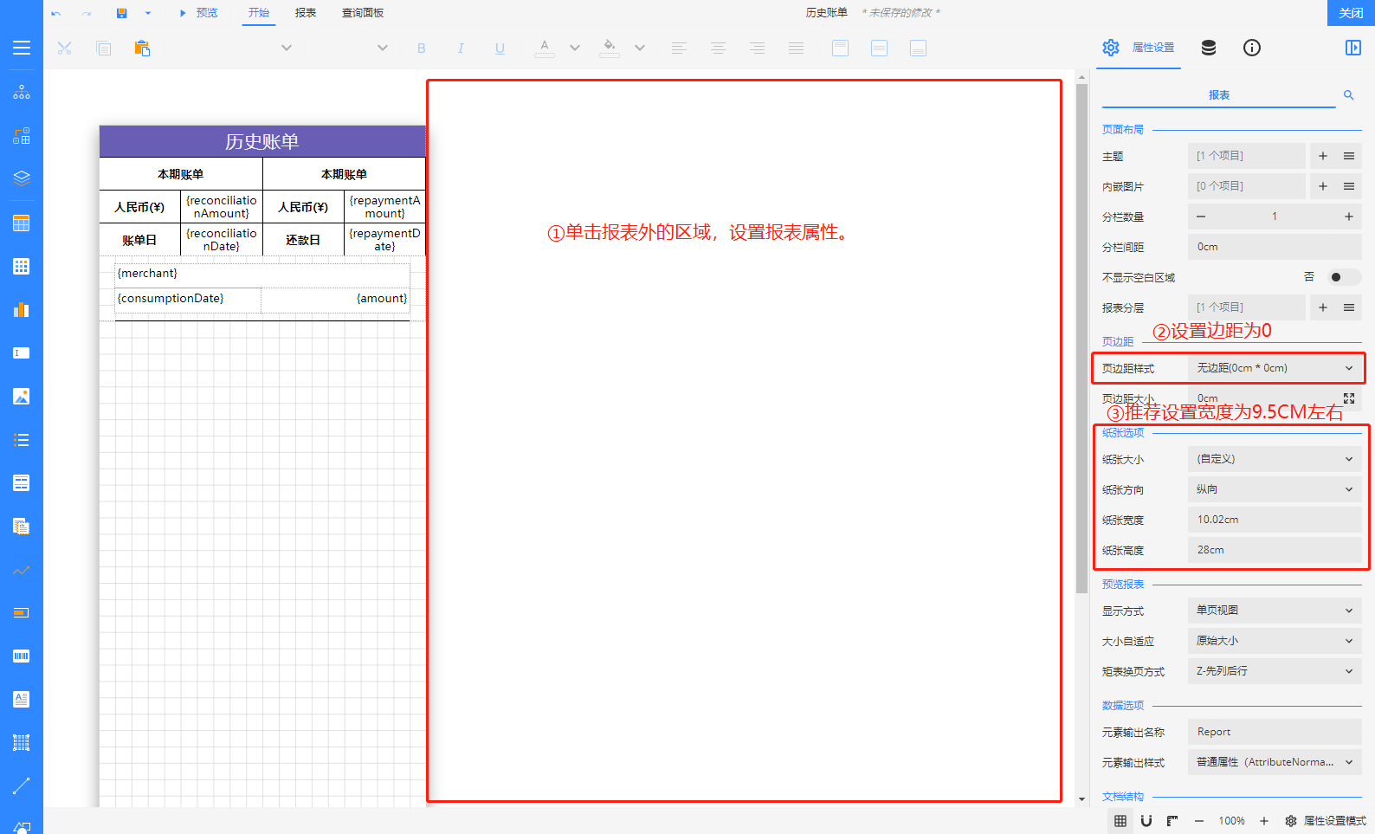Click the font color button
The height and width of the screenshot is (834, 1375).
[544, 48]
